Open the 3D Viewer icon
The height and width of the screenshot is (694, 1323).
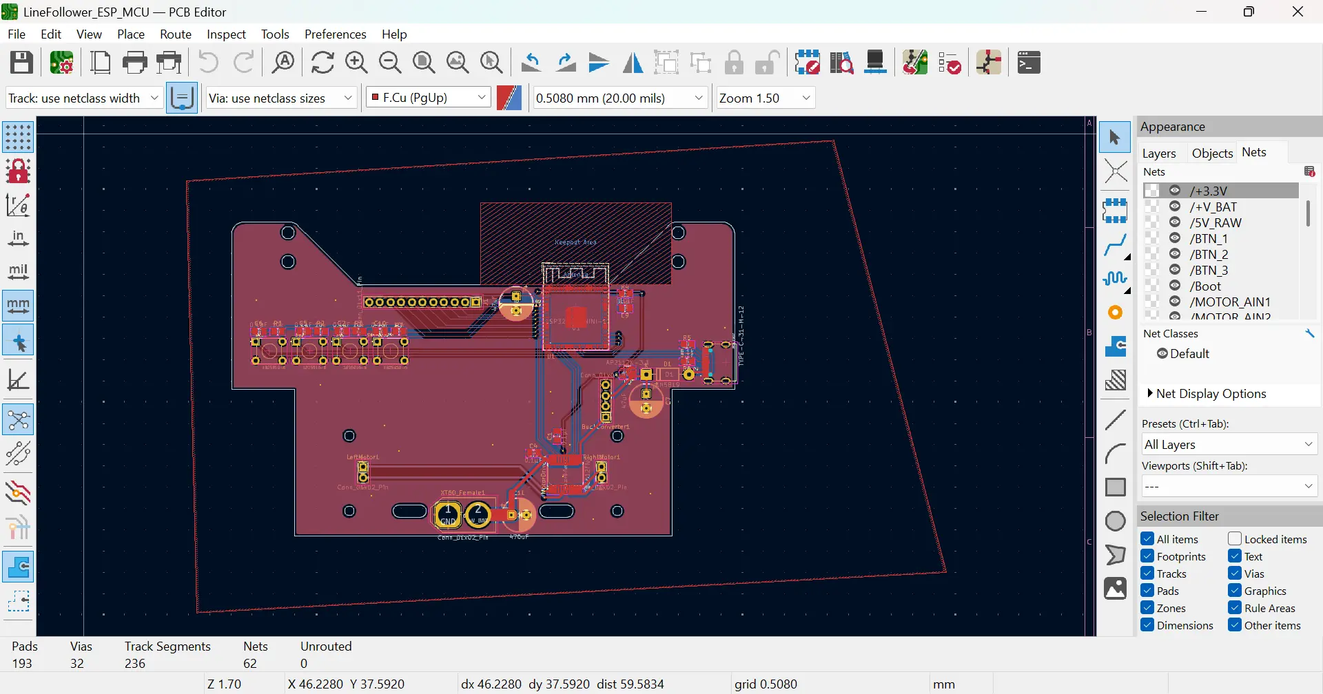coord(875,63)
